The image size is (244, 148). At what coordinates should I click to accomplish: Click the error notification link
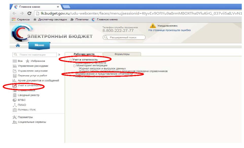pos(169,30)
